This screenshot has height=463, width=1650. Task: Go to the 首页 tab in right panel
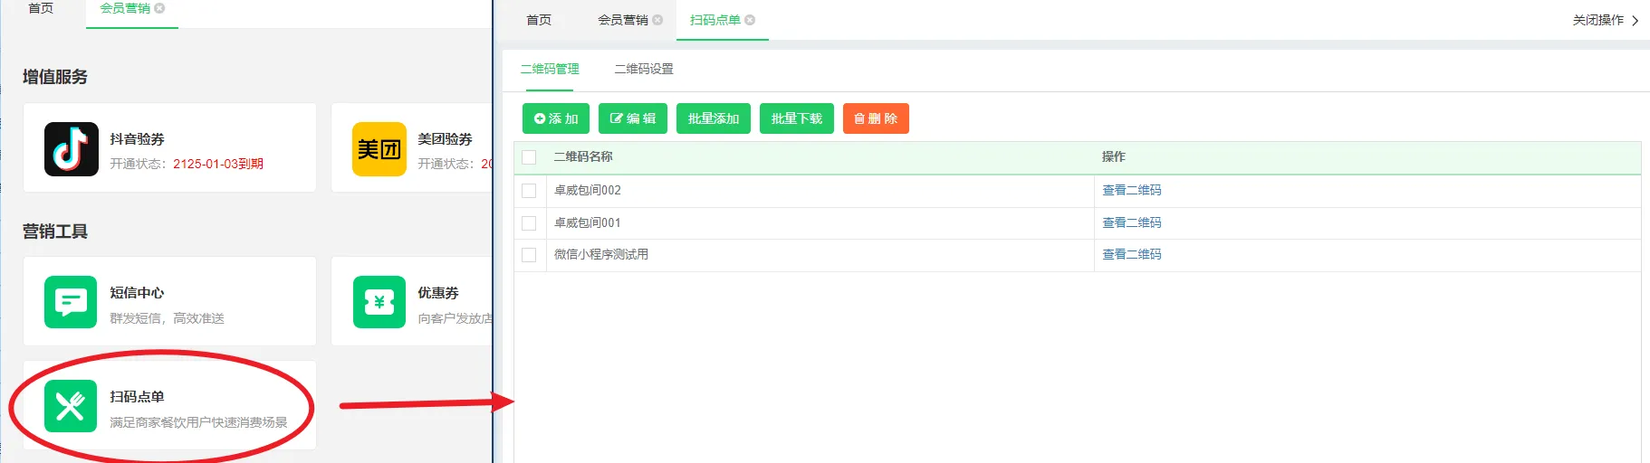coord(539,20)
